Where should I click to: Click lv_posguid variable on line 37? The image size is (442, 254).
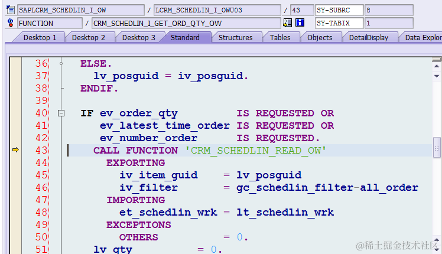pyautogui.click(x=126, y=76)
